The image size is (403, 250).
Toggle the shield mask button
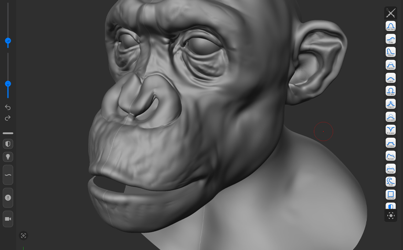[x=8, y=144]
